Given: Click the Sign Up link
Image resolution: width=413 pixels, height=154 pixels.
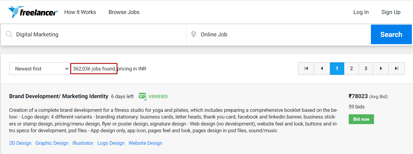Looking at the screenshot, I should click(391, 12).
